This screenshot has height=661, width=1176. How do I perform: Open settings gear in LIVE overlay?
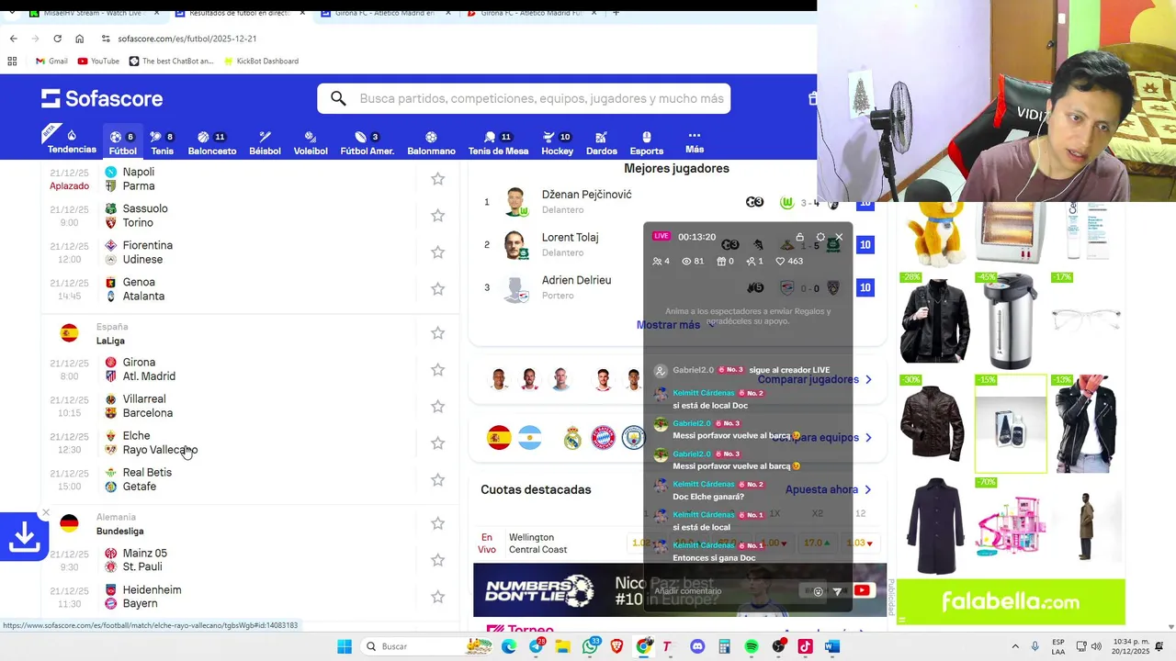pyautogui.click(x=820, y=237)
